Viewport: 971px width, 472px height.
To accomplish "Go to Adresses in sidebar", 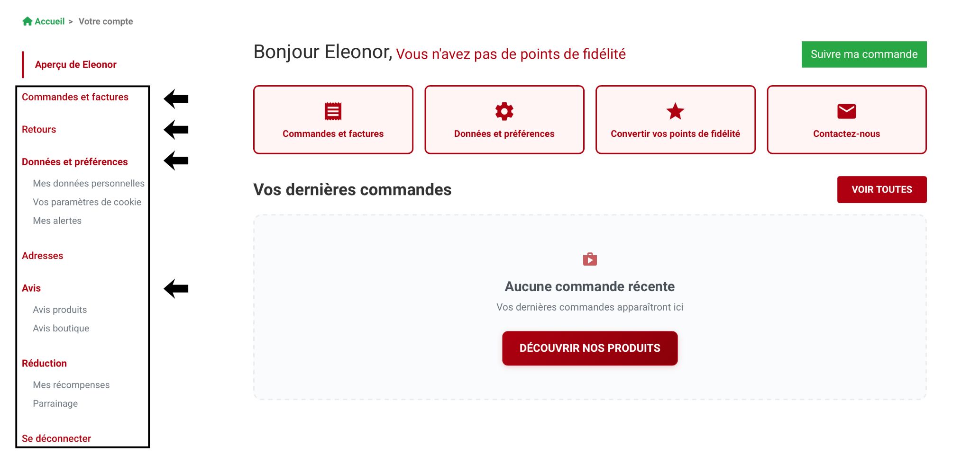I will coord(42,256).
